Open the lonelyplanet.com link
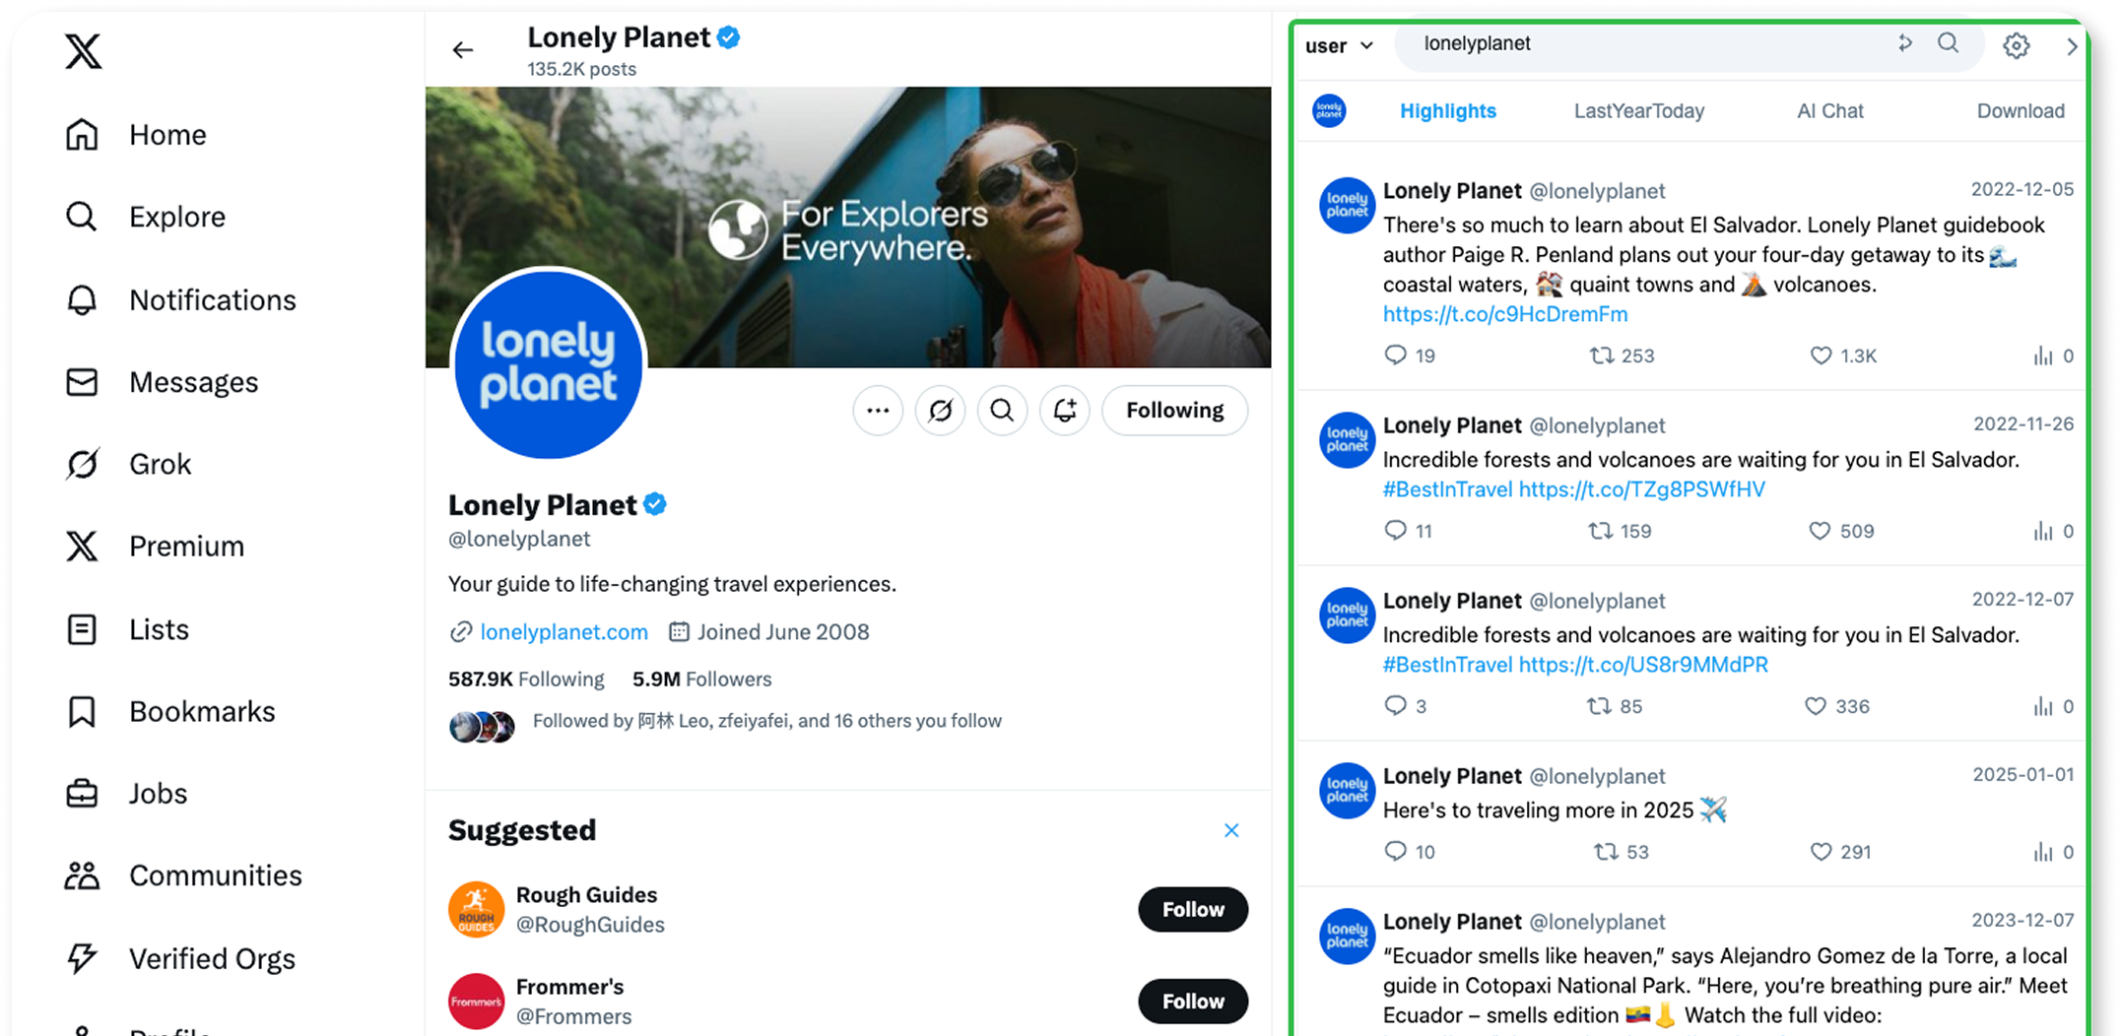 563,632
